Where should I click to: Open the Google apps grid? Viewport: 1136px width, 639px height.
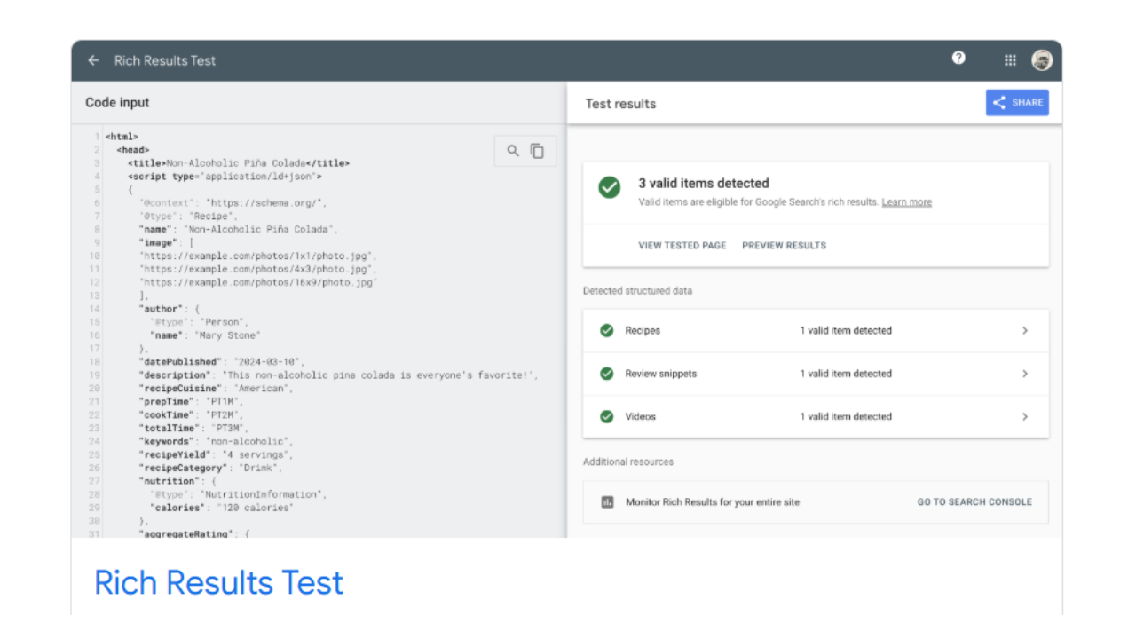1010,60
